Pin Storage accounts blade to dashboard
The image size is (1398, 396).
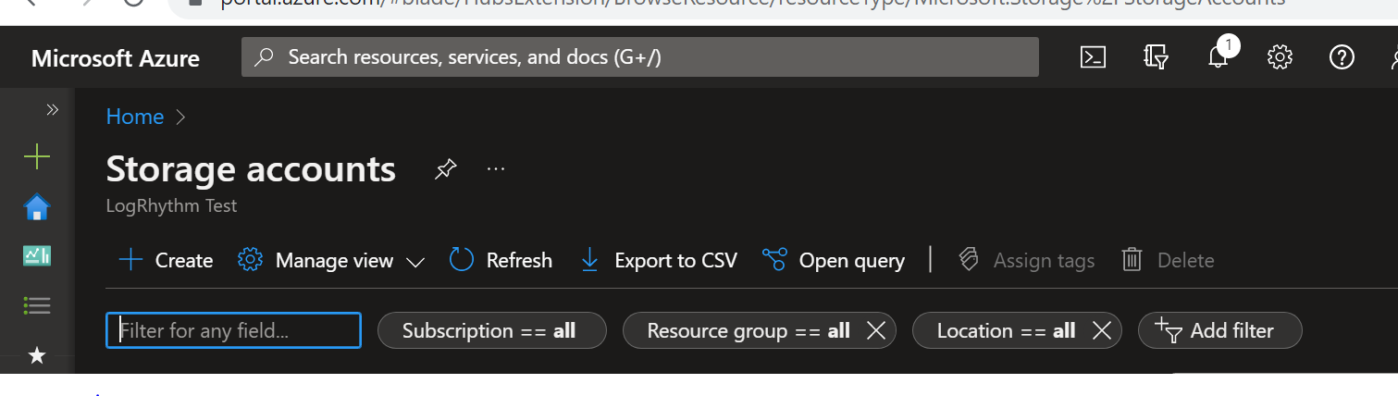[446, 169]
